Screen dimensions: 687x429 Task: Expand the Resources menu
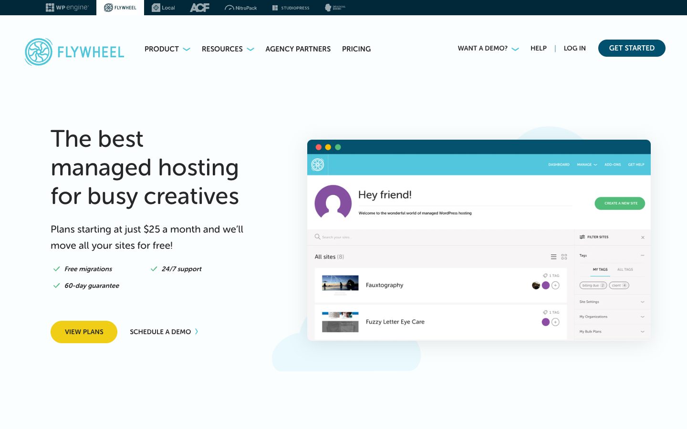[x=228, y=49]
